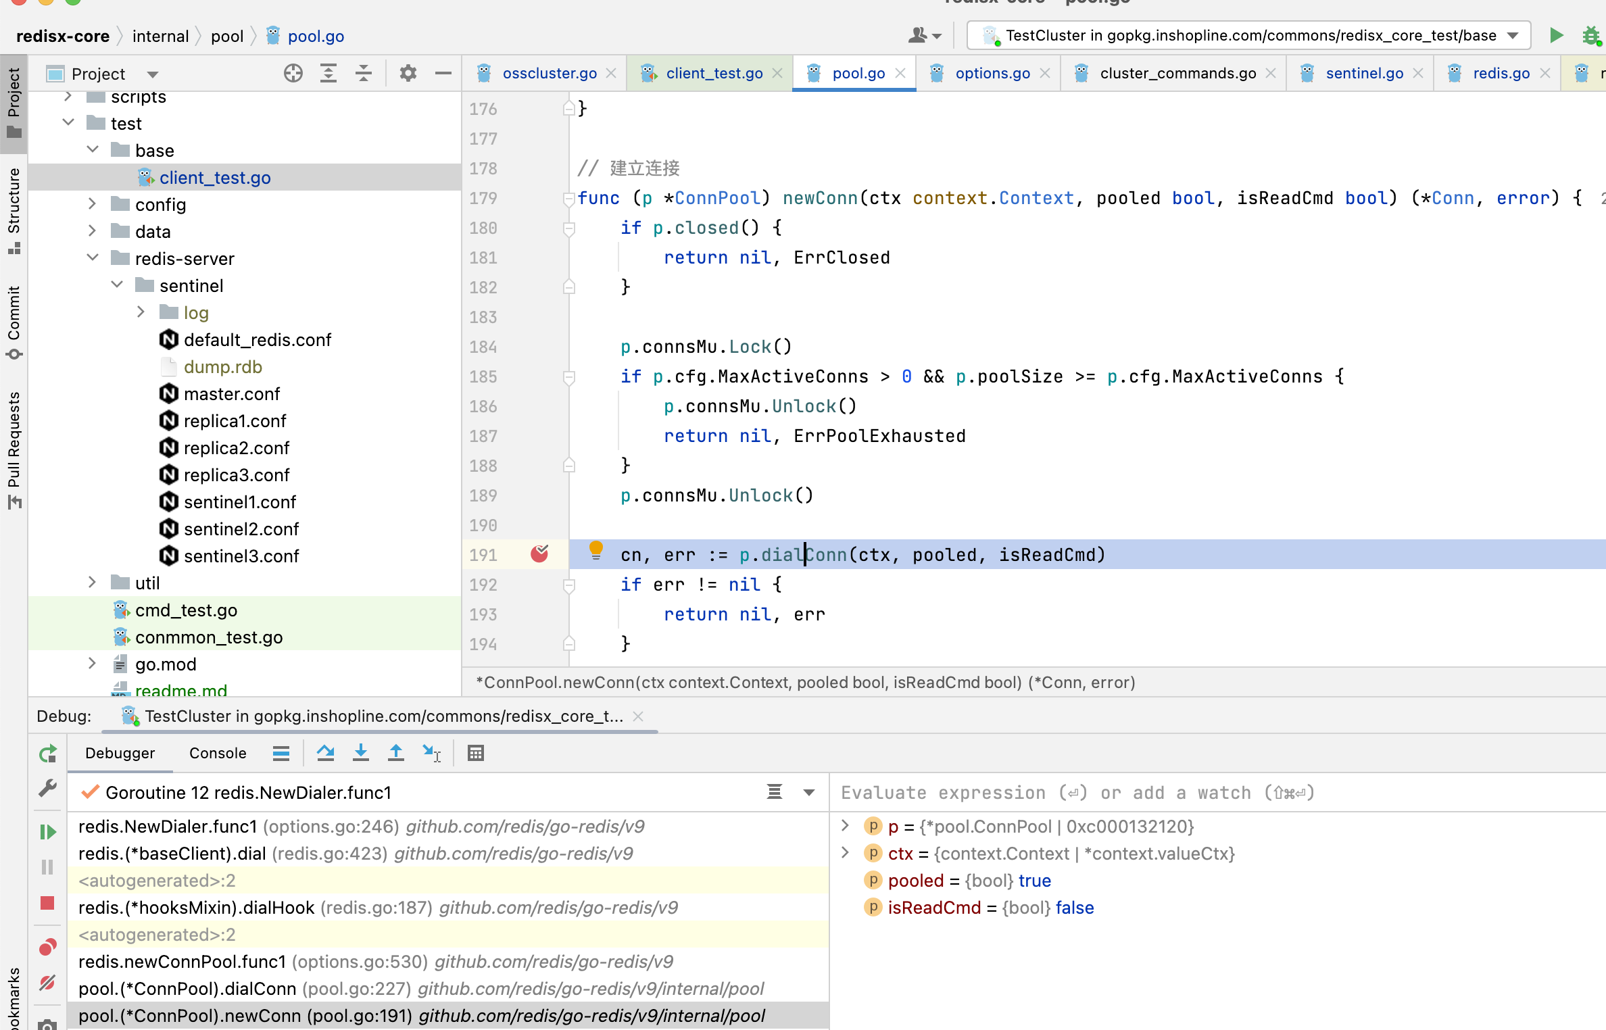Click Run to Cursor icon

(431, 753)
